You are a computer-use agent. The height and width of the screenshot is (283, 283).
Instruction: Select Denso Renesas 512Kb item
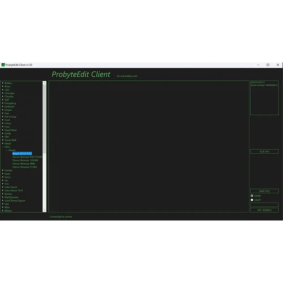coord(25,167)
